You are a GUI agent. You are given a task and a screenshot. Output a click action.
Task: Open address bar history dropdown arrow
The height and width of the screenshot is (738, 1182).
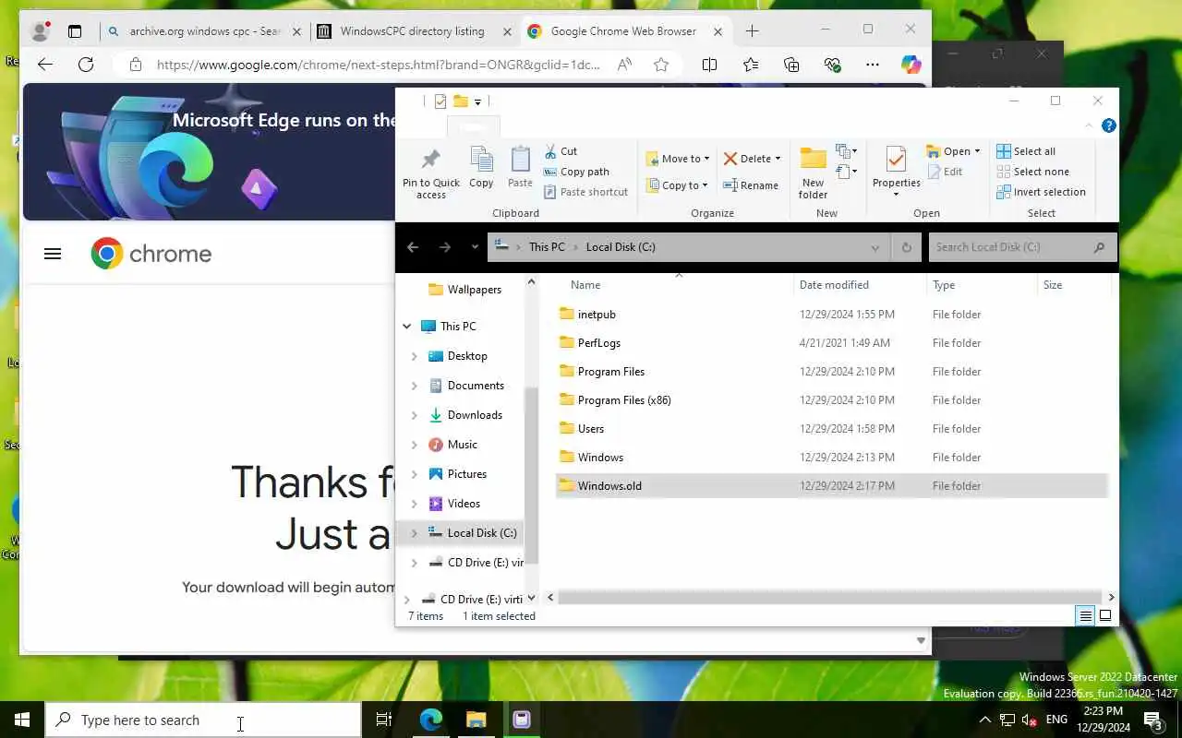[874, 247]
